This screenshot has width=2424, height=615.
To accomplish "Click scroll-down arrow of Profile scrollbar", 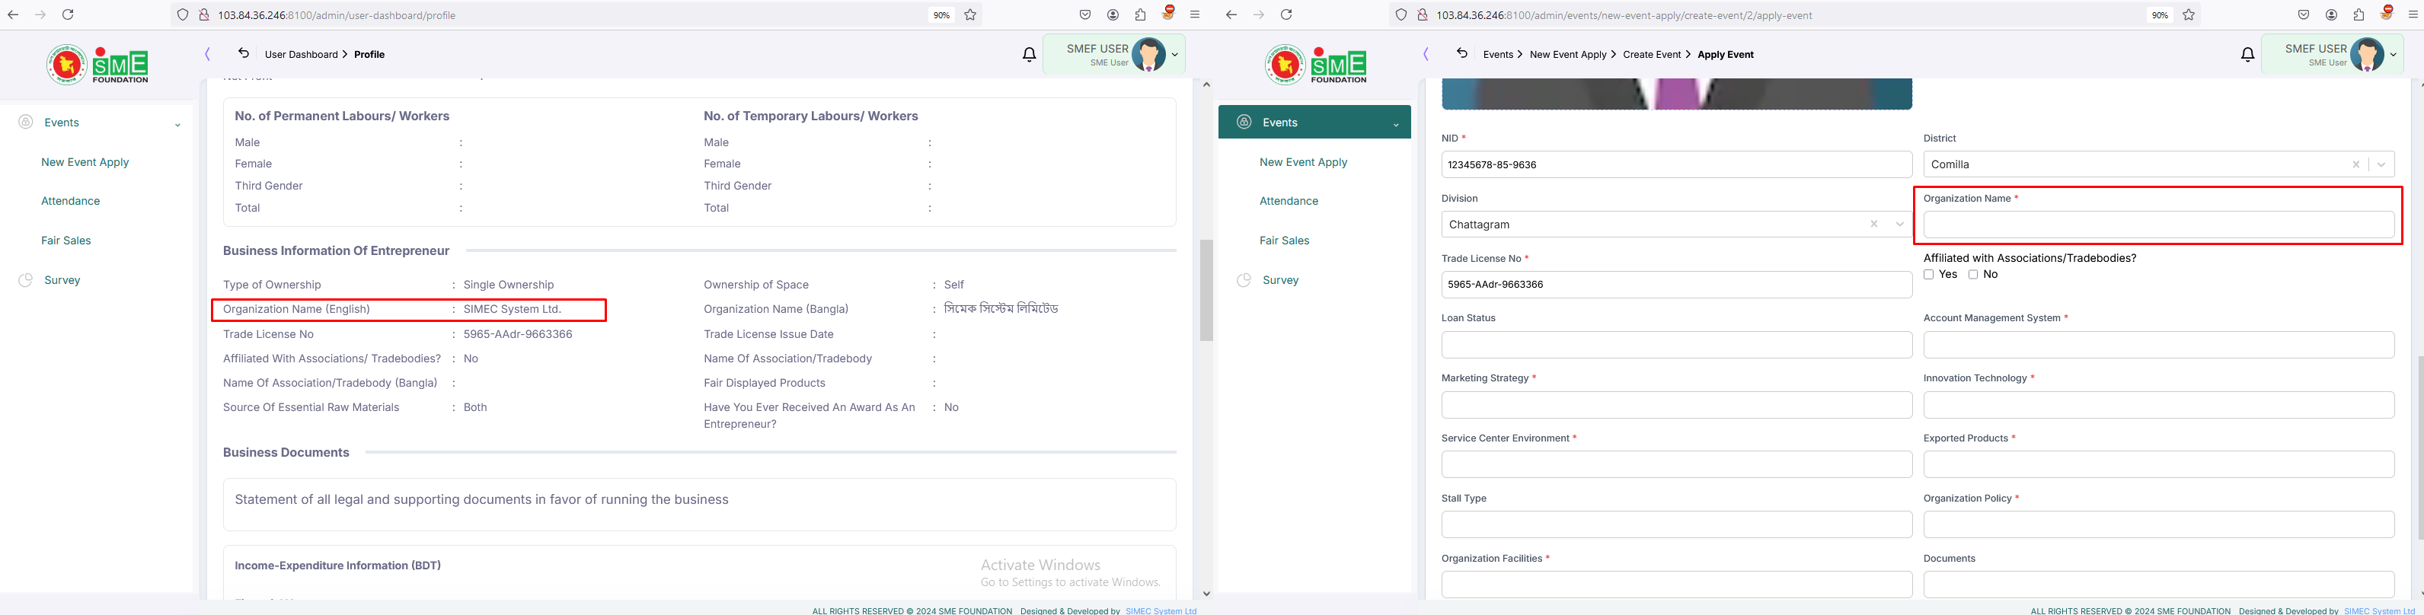I will tap(1206, 594).
